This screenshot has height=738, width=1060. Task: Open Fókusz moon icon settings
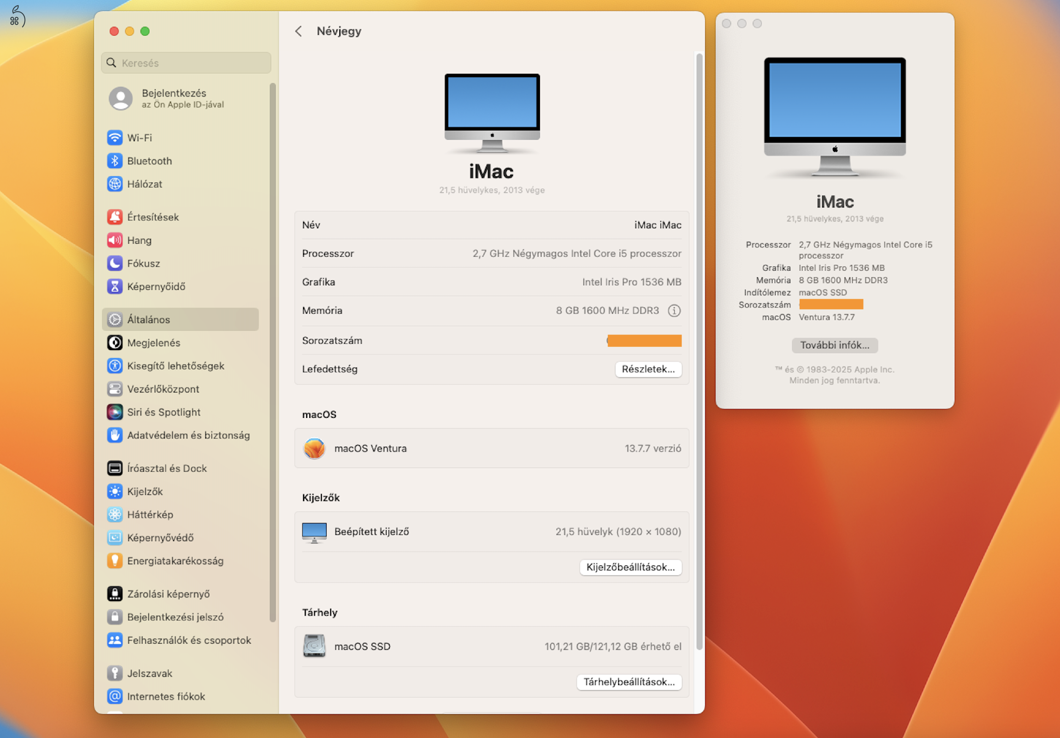(x=114, y=263)
